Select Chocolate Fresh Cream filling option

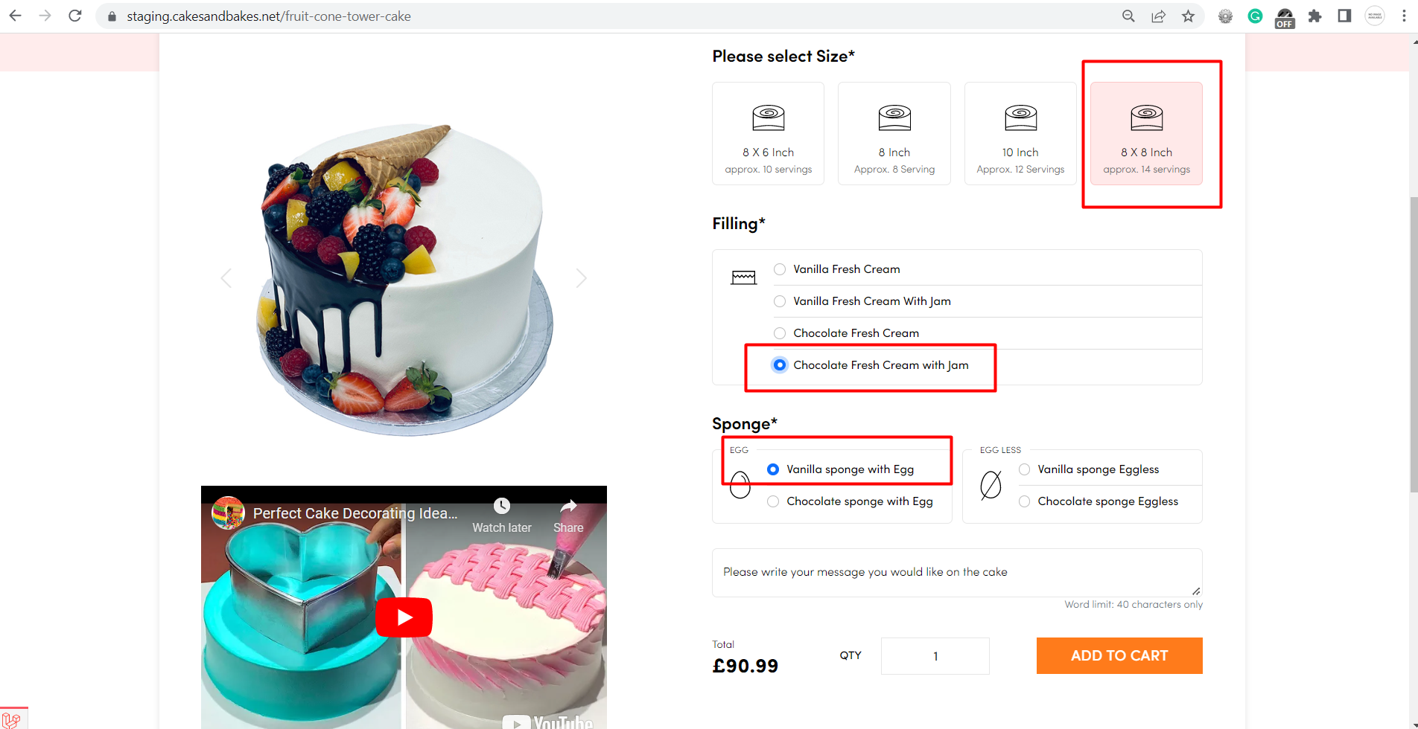click(x=780, y=333)
